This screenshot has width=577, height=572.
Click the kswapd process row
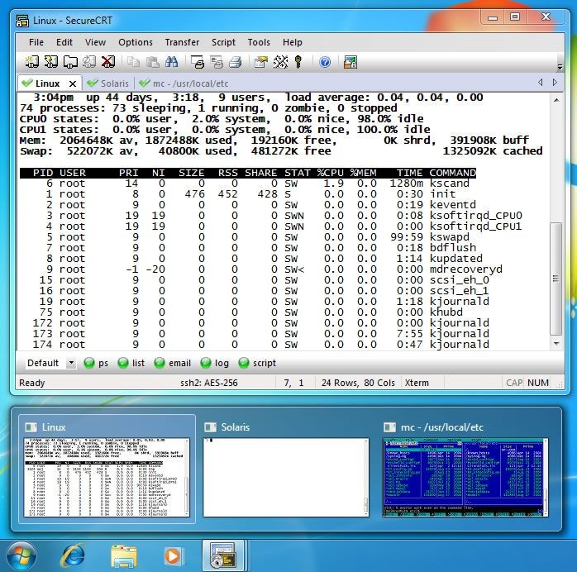[x=245, y=237]
